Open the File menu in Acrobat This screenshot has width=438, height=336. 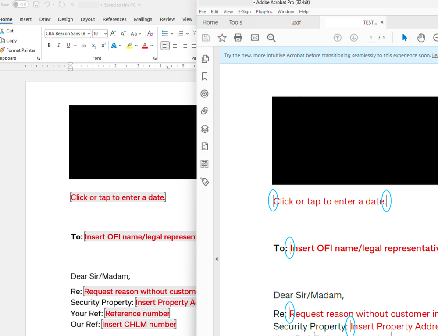[x=203, y=11]
